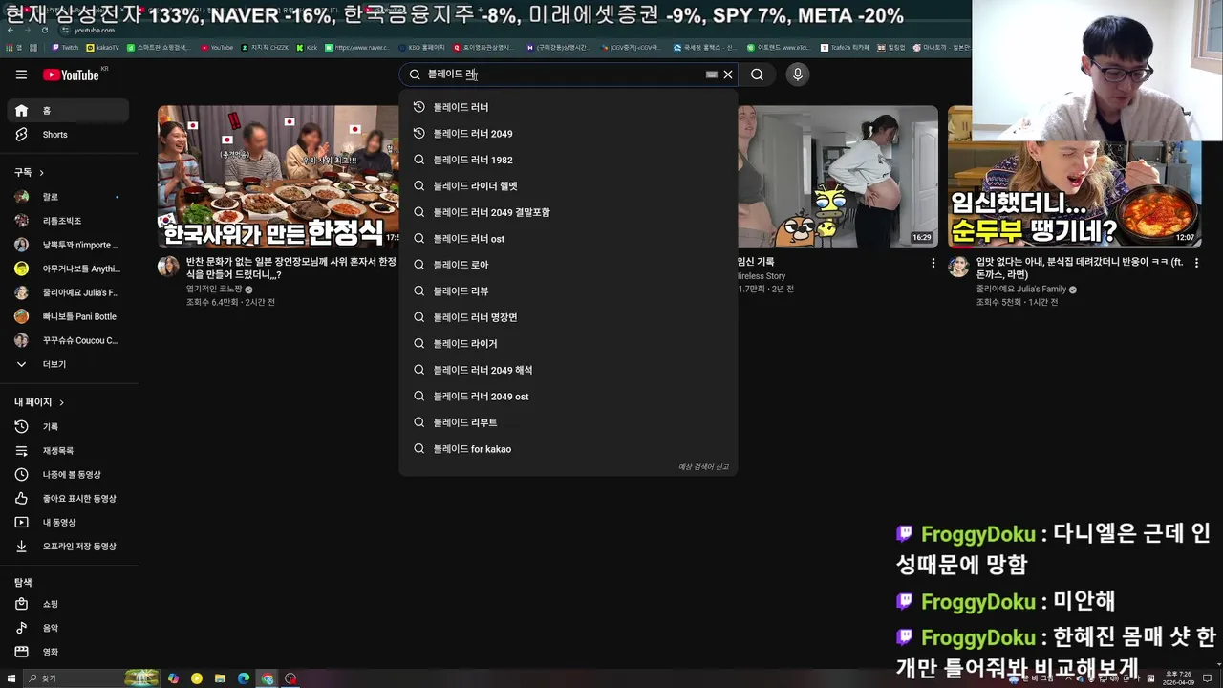Expand the 구독 subscriptions section
The width and height of the screenshot is (1223, 688).
coord(29,172)
